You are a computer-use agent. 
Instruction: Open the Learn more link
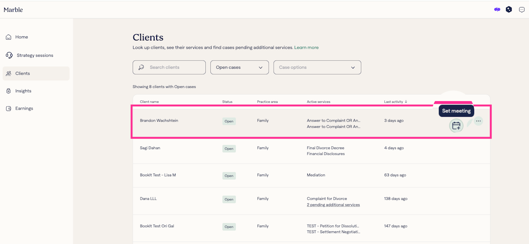pos(306,47)
